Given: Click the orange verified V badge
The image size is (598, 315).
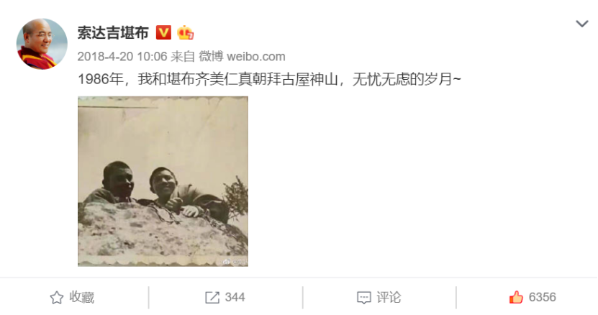Looking at the screenshot, I should tap(163, 33).
